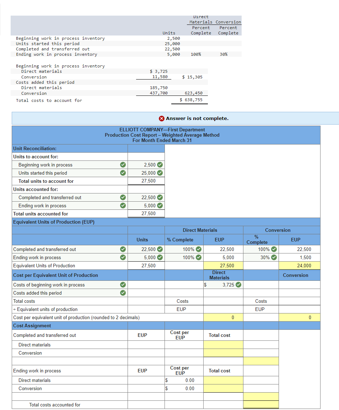Click yellow Total costs accounted for cell

click(261, 404)
